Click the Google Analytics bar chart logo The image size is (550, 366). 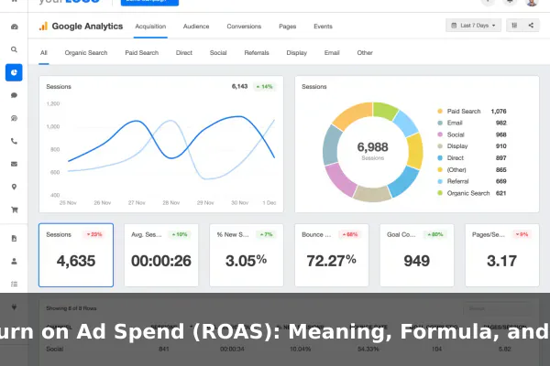pos(43,26)
